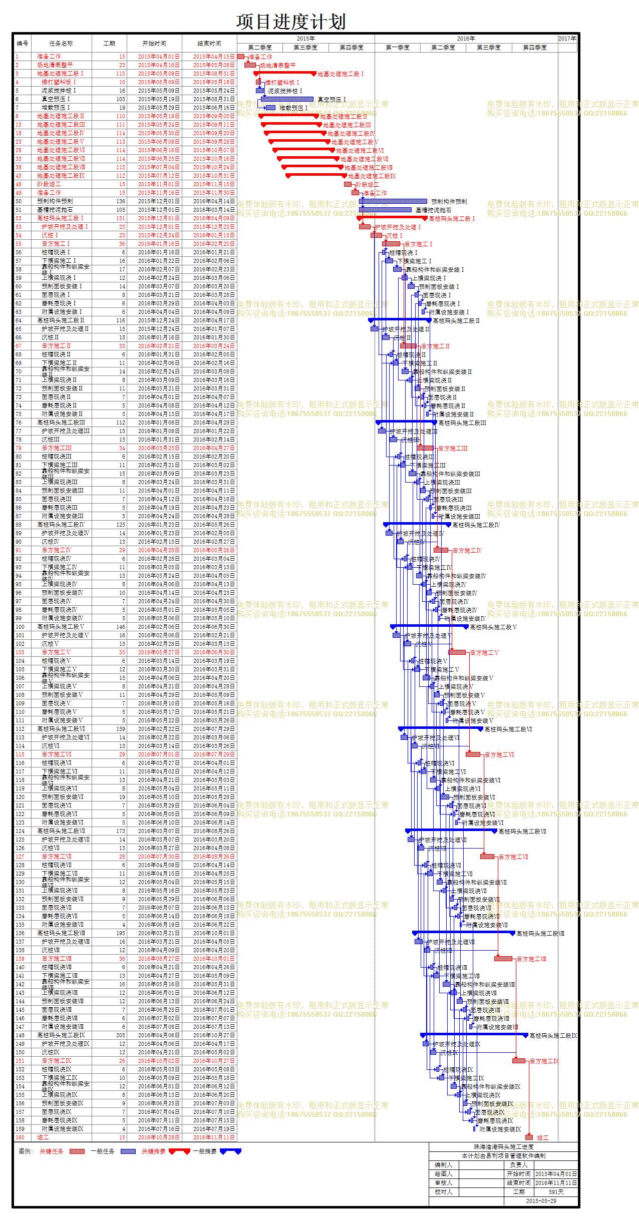Select 沉桩Ⅰ task name in table

50,235
